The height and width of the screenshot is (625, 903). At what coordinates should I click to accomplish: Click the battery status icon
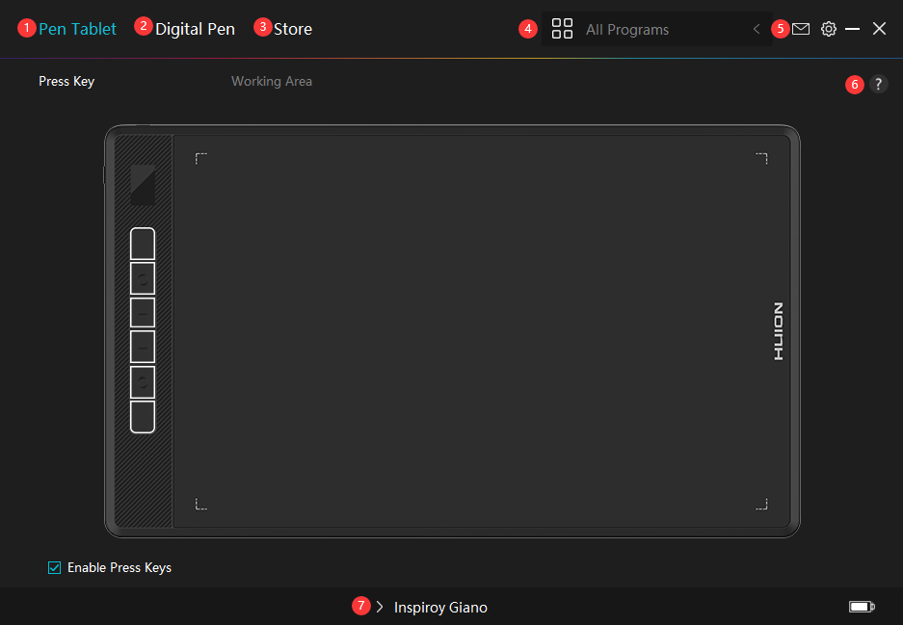[861, 607]
